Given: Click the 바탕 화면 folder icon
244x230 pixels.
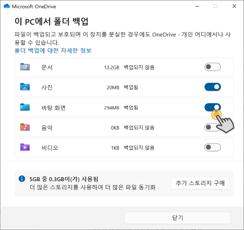Looking at the screenshot, I should point(25,107).
